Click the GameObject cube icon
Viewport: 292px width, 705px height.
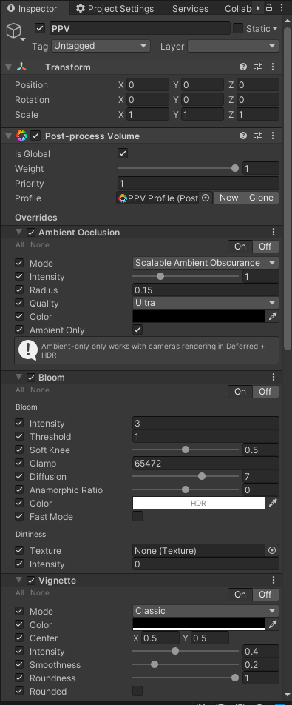[x=13, y=30]
